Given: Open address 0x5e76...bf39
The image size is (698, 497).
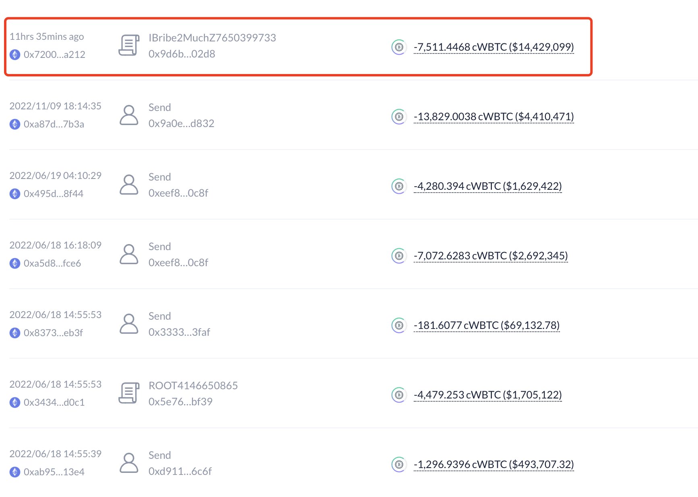Looking at the screenshot, I should click(x=180, y=402).
